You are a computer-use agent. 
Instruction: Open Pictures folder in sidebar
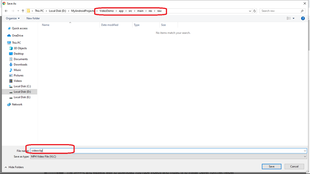(18, 75)
